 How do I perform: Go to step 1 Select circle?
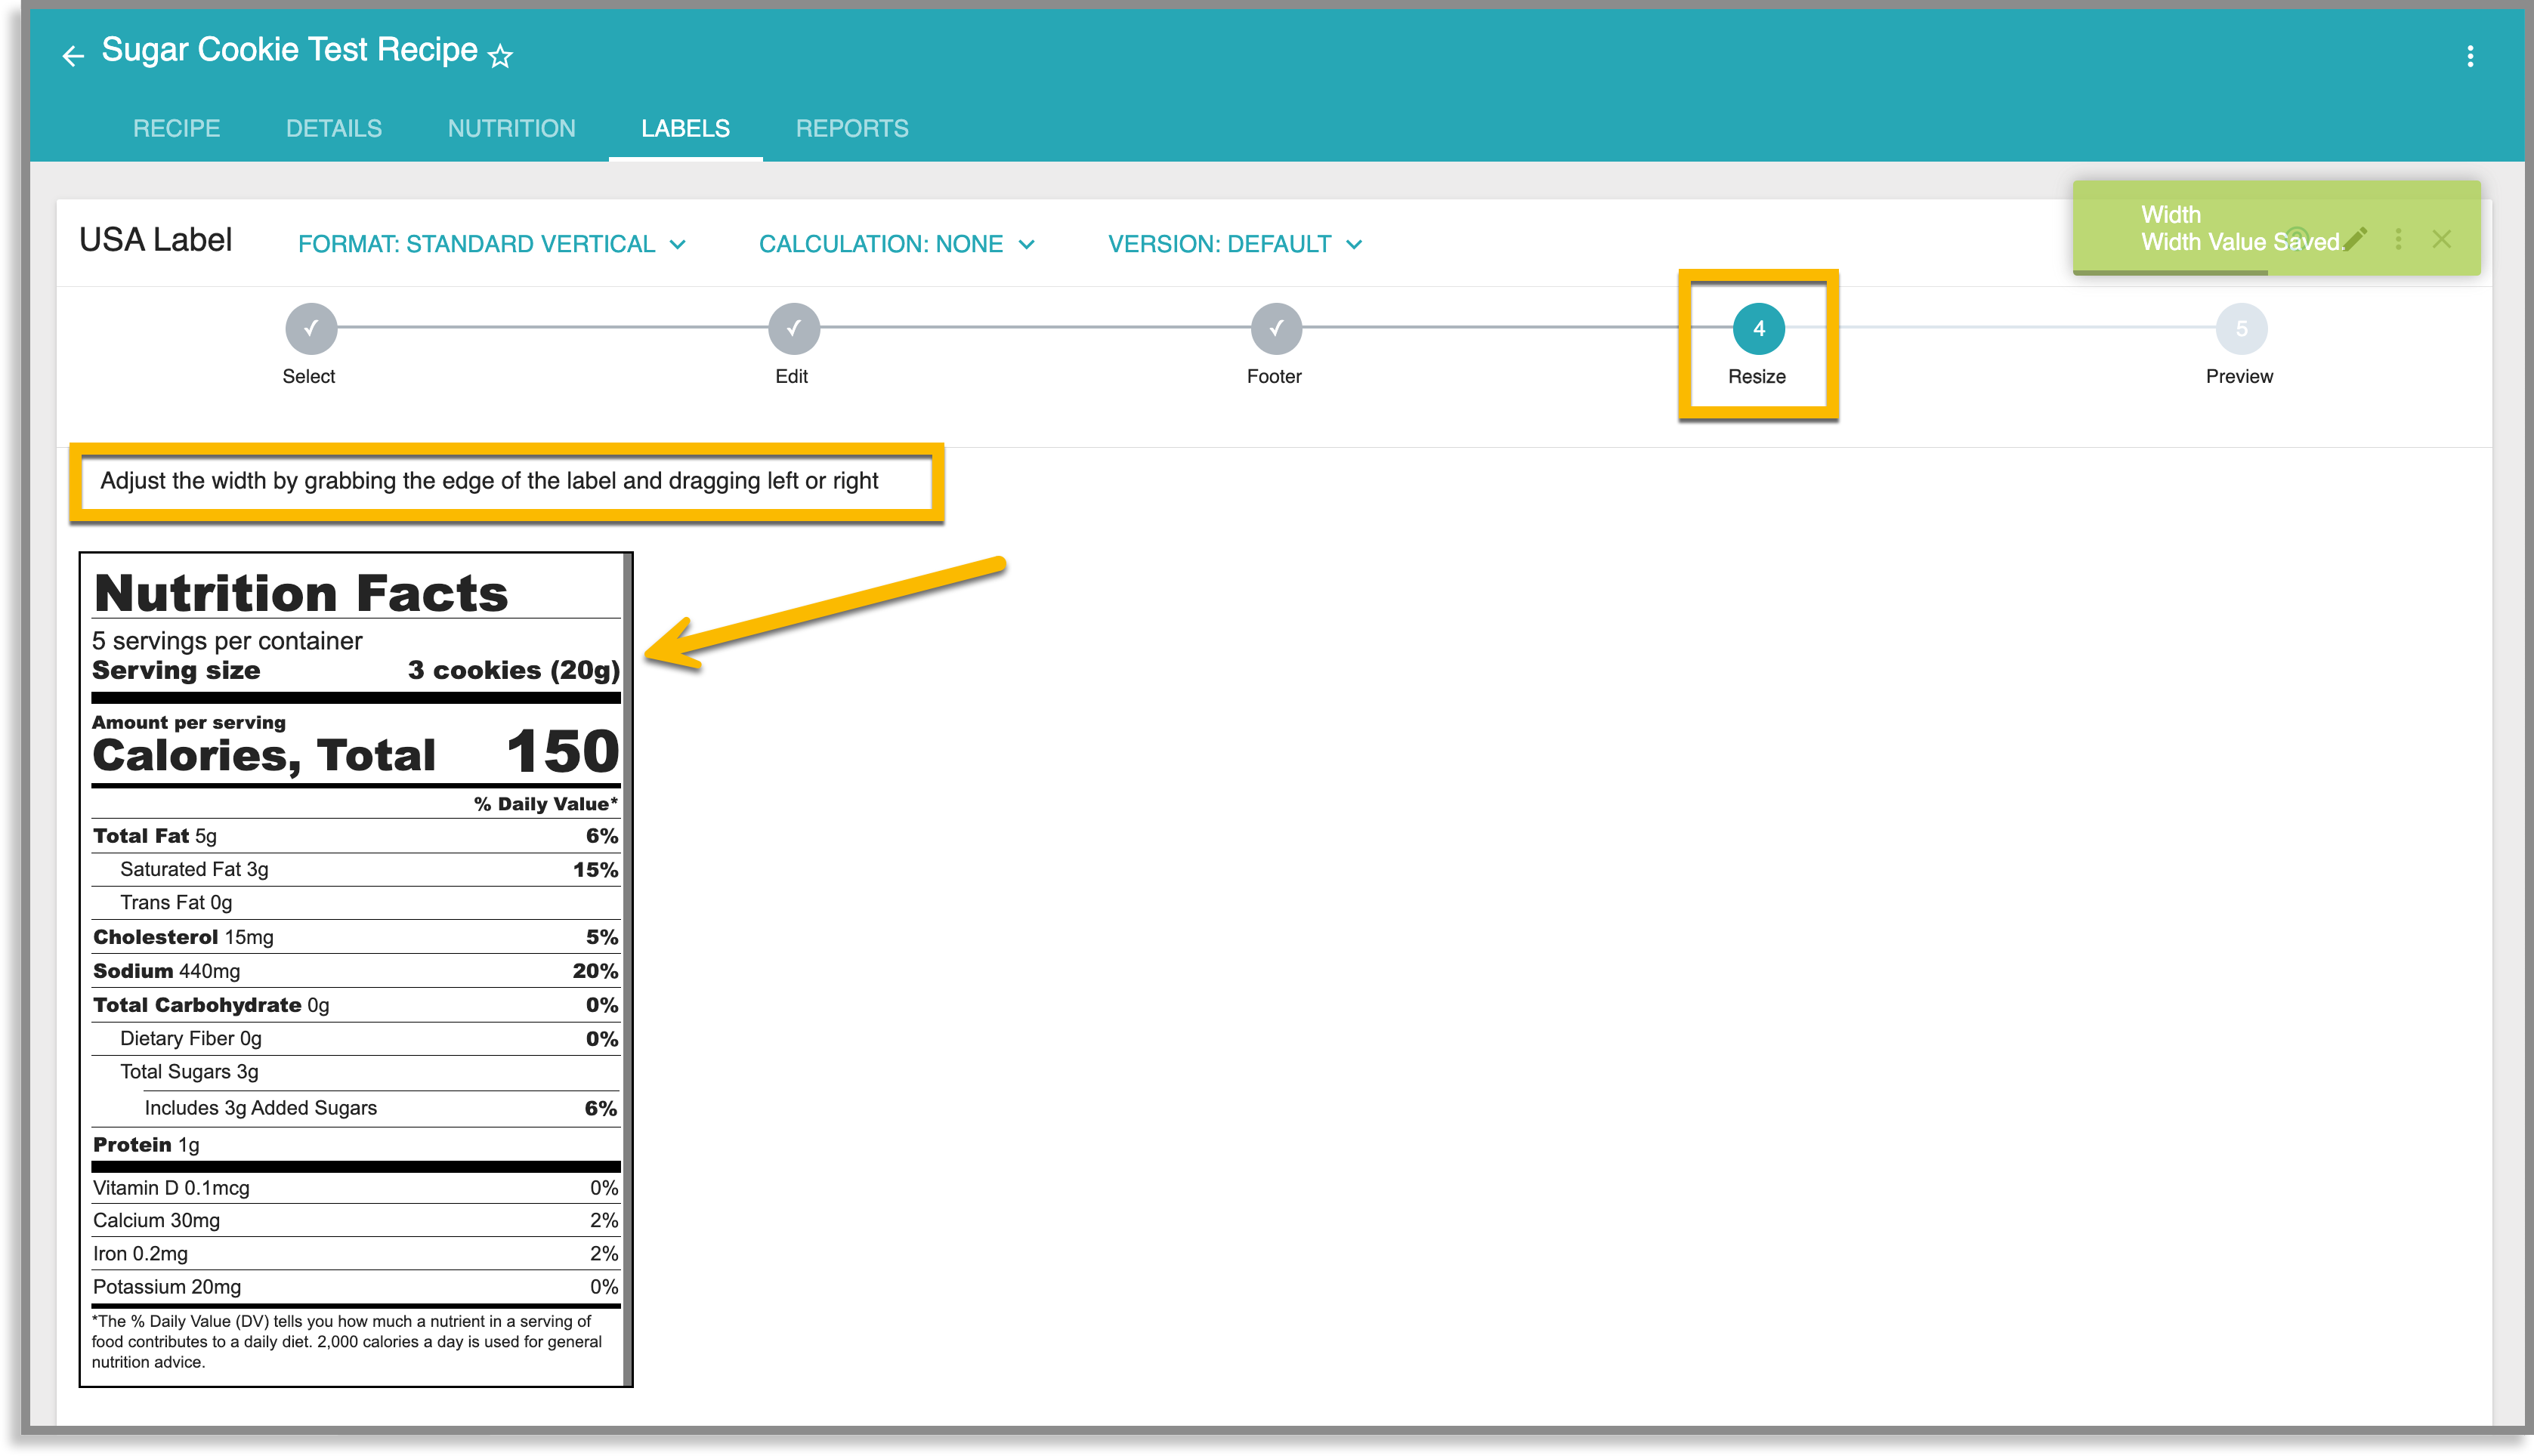[x=310, y=329]
